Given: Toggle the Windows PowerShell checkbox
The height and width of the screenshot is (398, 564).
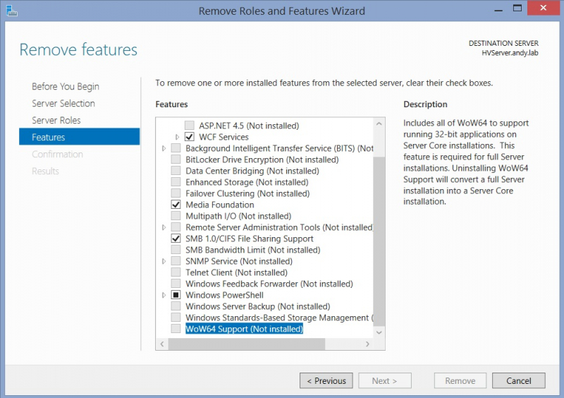Looking at the screenshot, I should point(176,295).
